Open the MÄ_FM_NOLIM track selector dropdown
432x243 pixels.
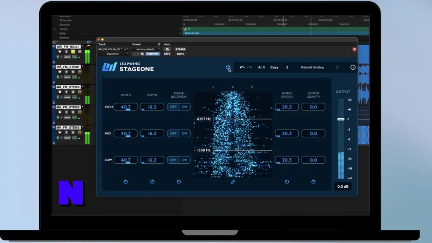coord(110,49)
